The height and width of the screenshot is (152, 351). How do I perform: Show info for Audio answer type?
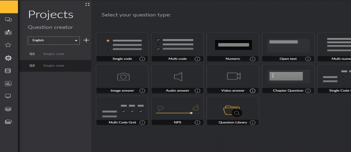(x=197, y=91)
